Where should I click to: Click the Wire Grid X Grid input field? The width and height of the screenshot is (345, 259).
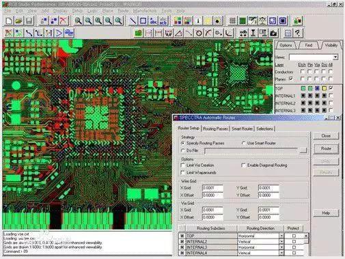point(212,188)
